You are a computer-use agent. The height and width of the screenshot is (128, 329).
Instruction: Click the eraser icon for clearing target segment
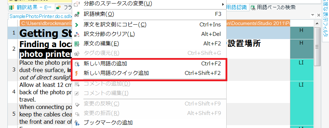click(77, 34)
